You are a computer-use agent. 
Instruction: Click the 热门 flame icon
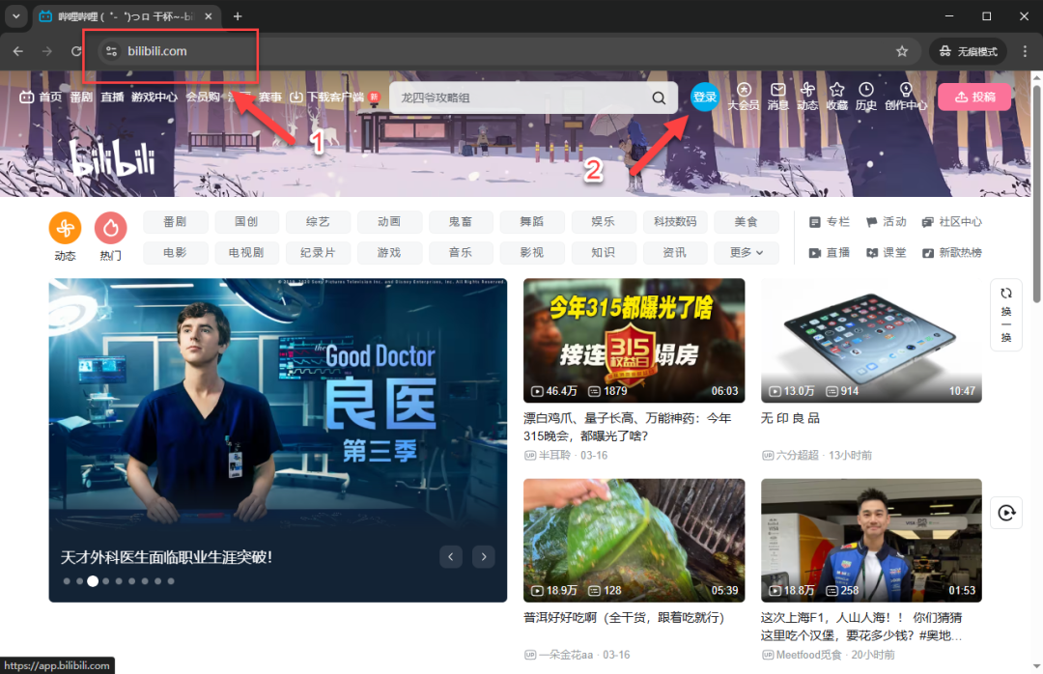point(111,229)
